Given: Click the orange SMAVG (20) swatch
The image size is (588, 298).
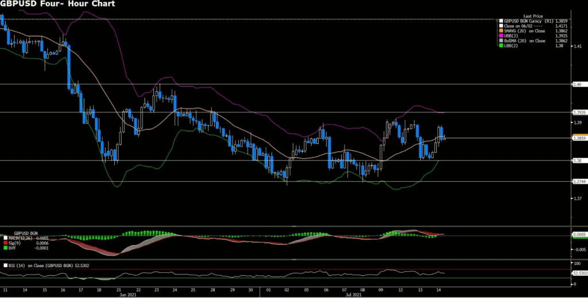Looking at the screenshot, I should (x=501, y=31).
